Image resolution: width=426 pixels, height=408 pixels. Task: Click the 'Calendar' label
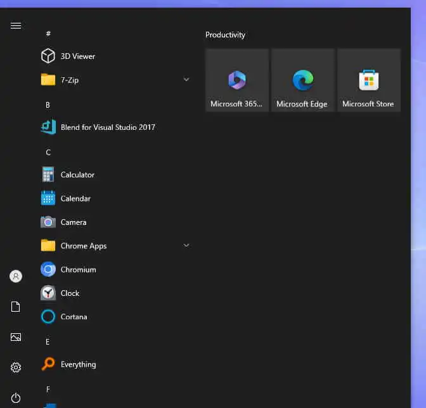[75, 198]
